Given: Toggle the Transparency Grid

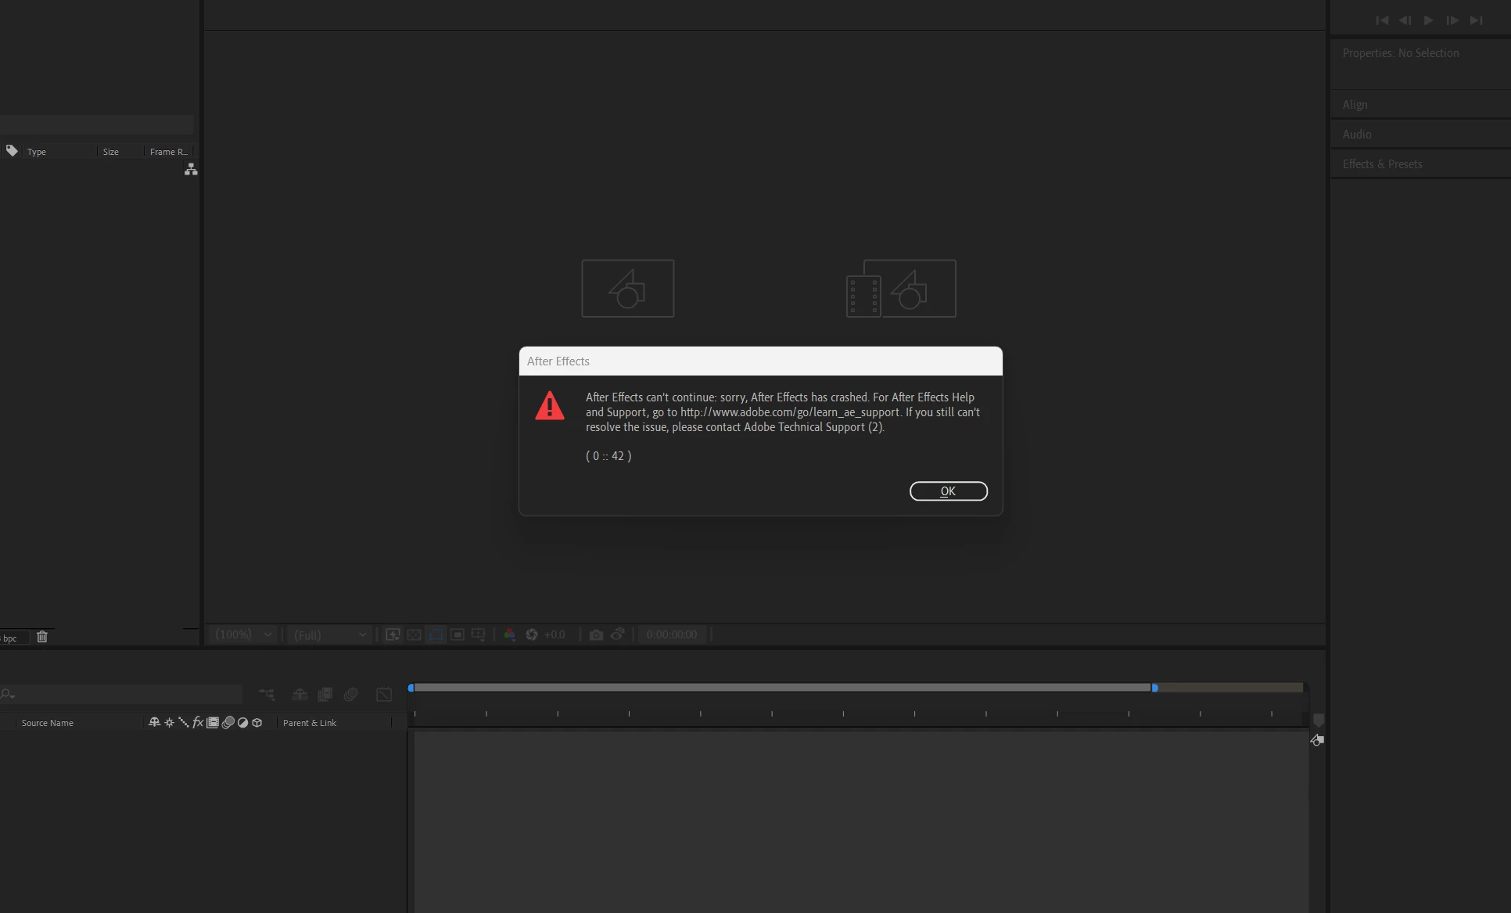Looking at the screenshot, I should pyautogui.click(x=415, y=634).
